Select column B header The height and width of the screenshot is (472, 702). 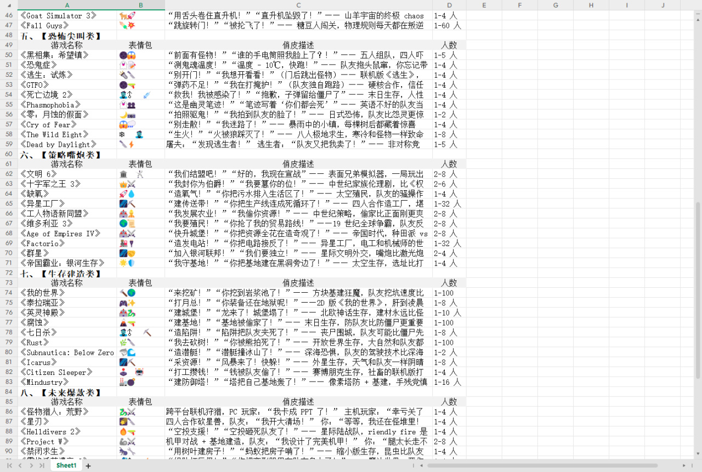[140, 5]
